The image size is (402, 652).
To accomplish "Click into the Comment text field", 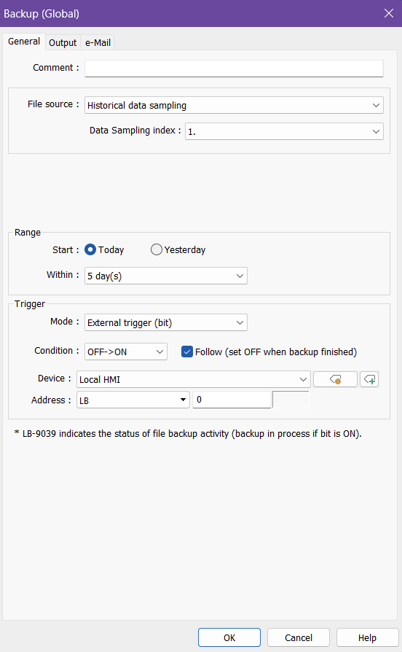I will (x=234, y=69).
